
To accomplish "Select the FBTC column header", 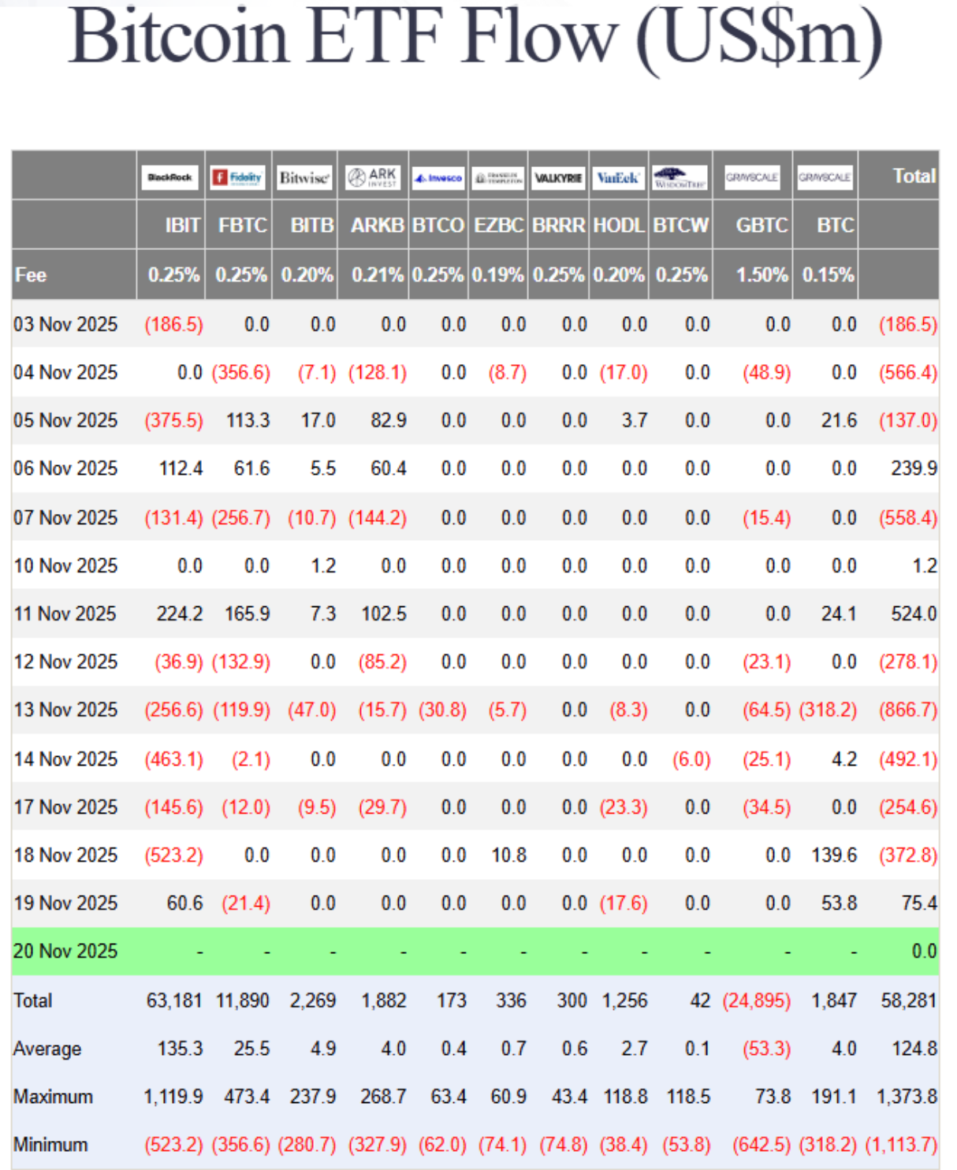I will [243, 225].
